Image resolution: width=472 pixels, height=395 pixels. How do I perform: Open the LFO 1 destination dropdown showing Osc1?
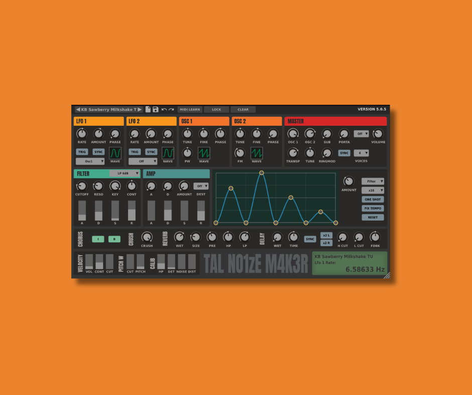pos(90,161)
